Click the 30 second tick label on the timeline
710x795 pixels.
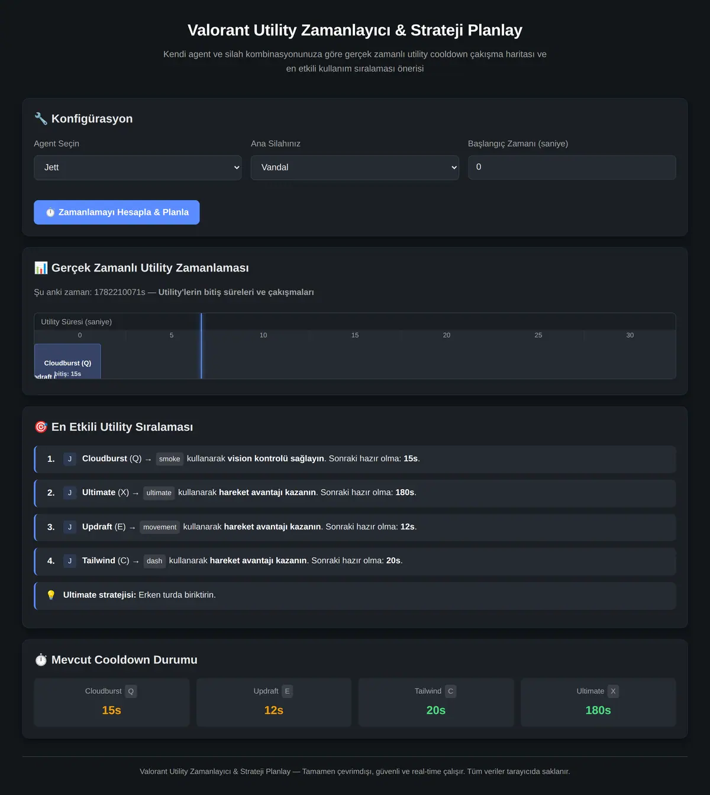pos(630,335)
